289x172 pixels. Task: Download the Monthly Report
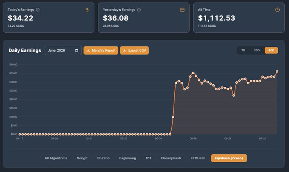(101, 50)
